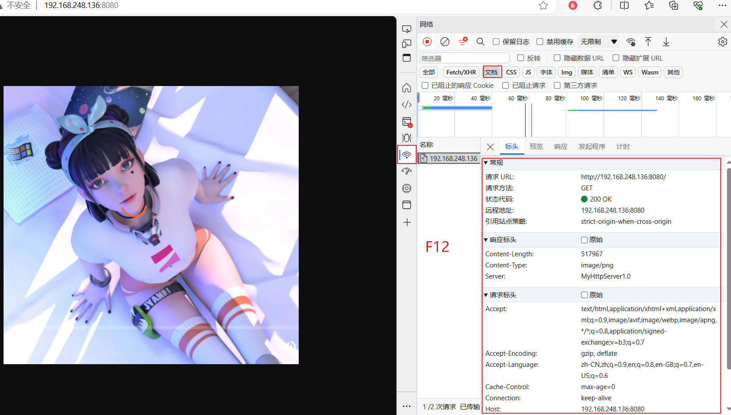Toggle device emulation icon
731x415 pixels.
406,44
